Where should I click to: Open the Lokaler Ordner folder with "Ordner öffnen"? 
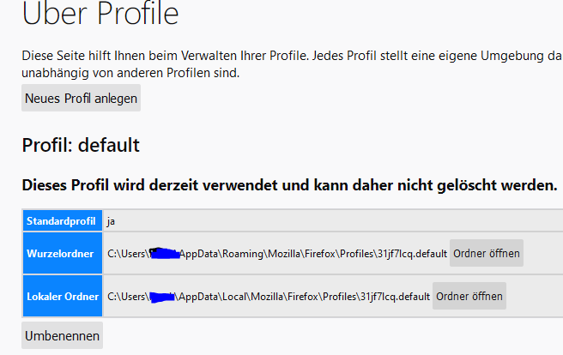pyautogui.click(x=469, y=297)
